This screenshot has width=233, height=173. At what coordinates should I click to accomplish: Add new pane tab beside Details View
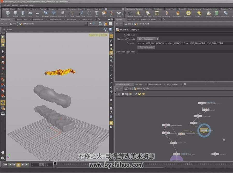(x=99, y=19)
